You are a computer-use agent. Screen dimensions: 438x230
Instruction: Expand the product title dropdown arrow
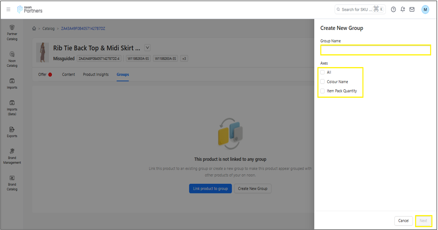pos(147,48)
